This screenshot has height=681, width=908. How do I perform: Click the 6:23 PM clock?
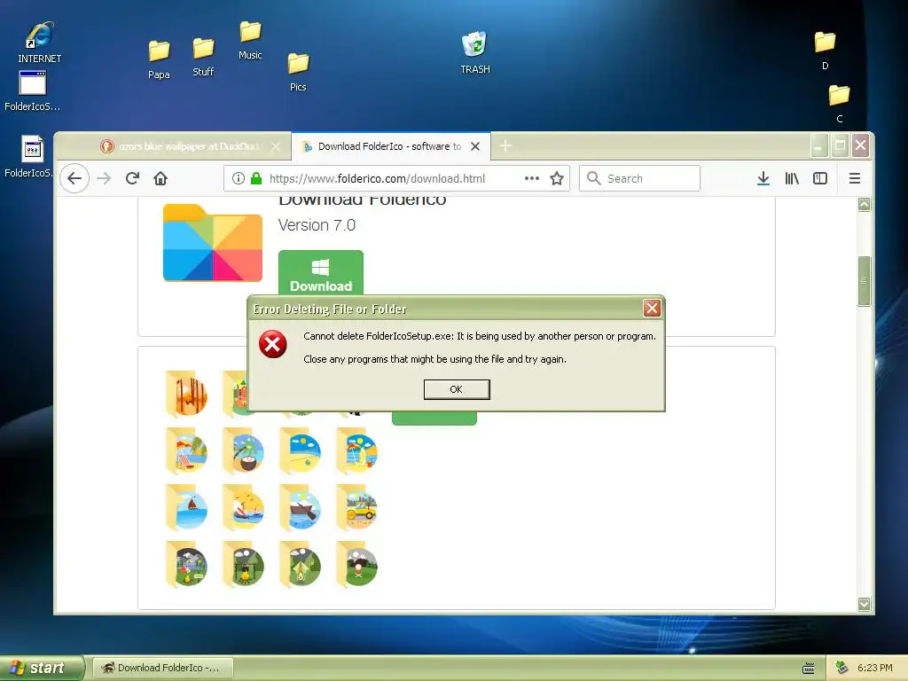[x=874, y=668]
